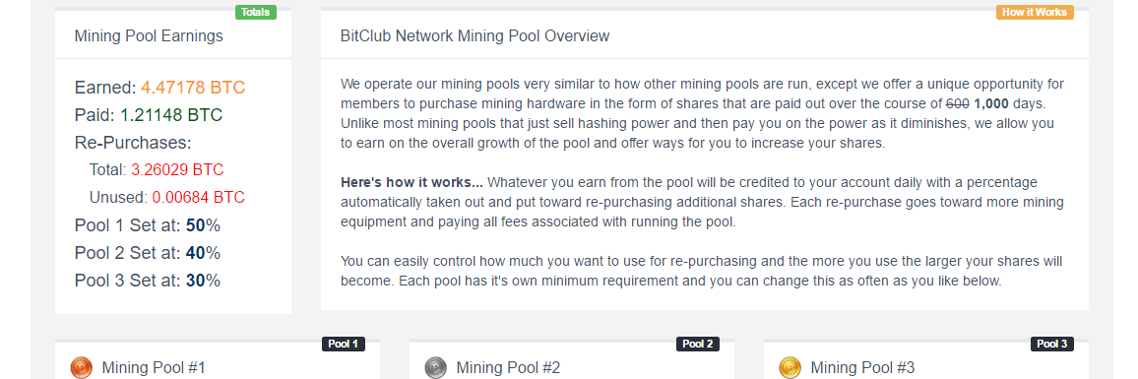This screenshot has height=379, width=1138.
Task: Click the Pool 3 dark label badge
Action: point(1052,345)
